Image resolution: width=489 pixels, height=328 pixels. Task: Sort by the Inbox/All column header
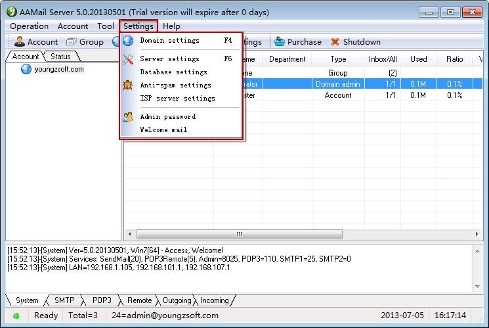click(383, 59)
